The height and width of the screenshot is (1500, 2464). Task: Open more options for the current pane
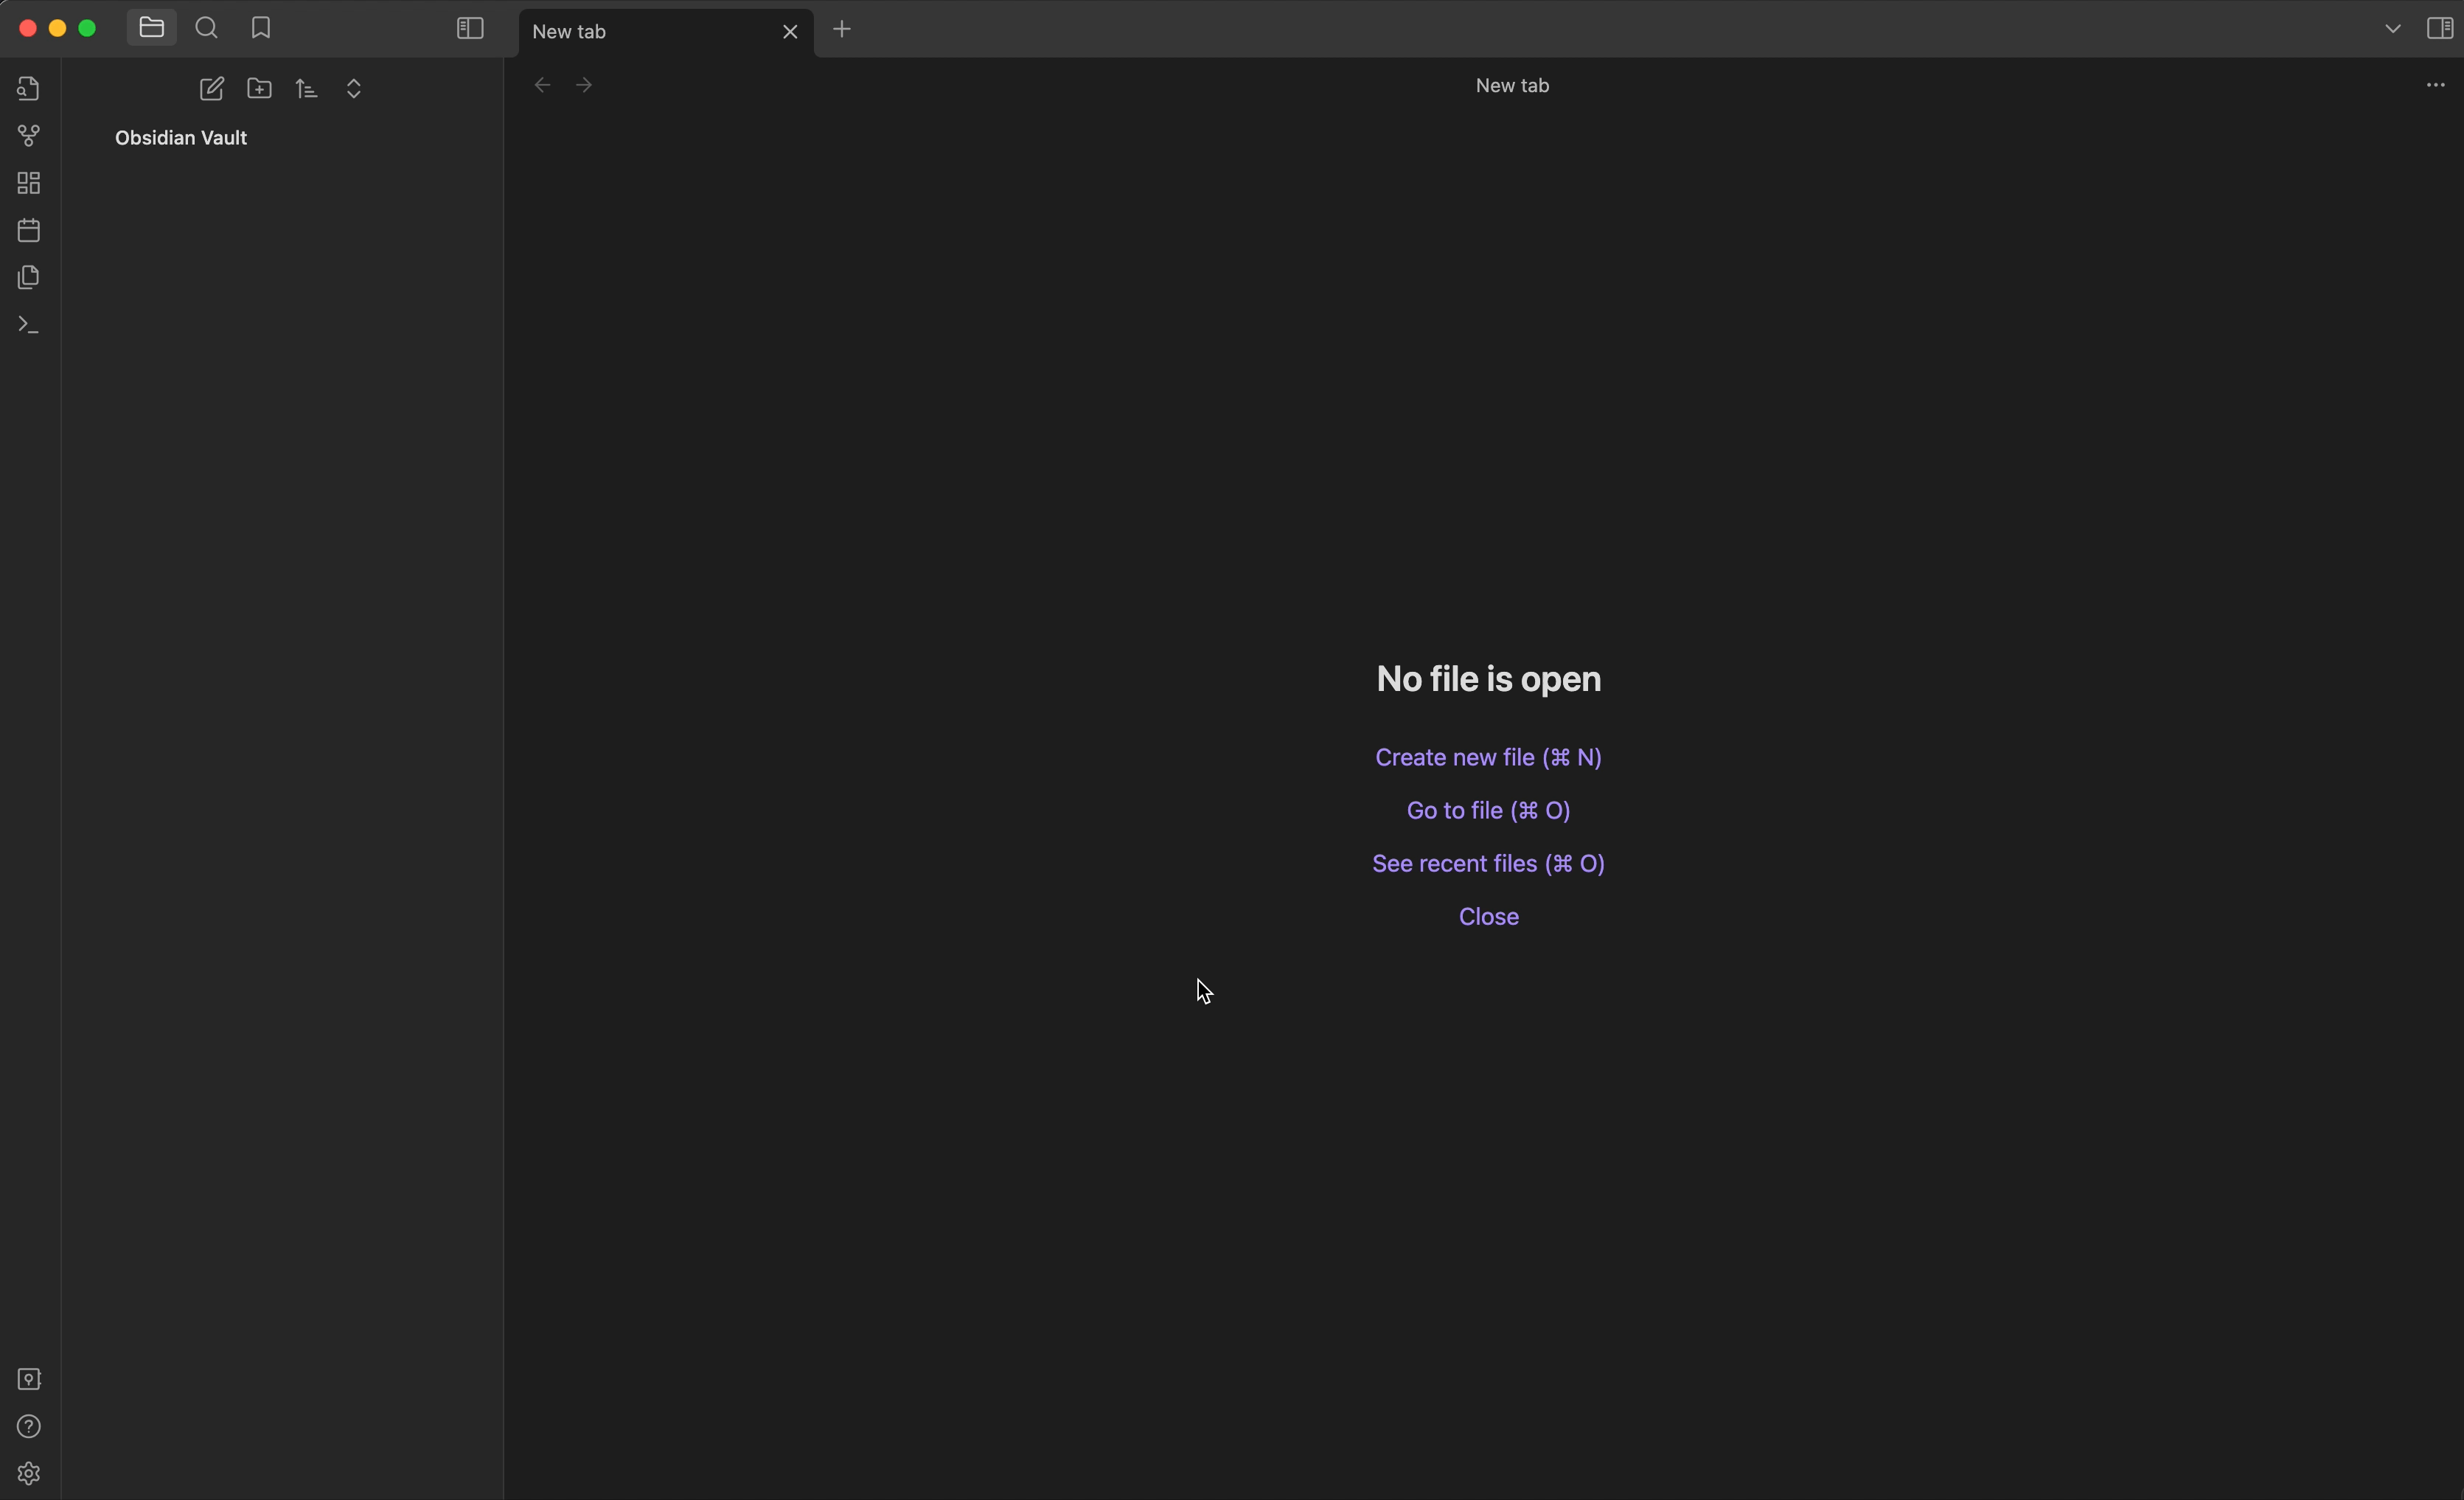(x=2435, y=85)
